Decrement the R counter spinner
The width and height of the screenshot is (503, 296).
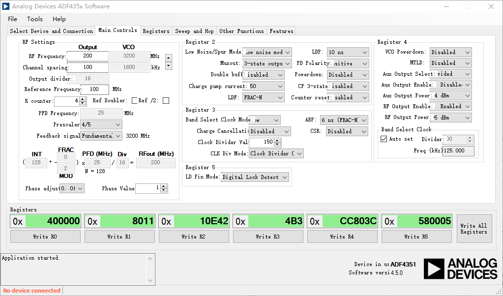pos(83,103)
